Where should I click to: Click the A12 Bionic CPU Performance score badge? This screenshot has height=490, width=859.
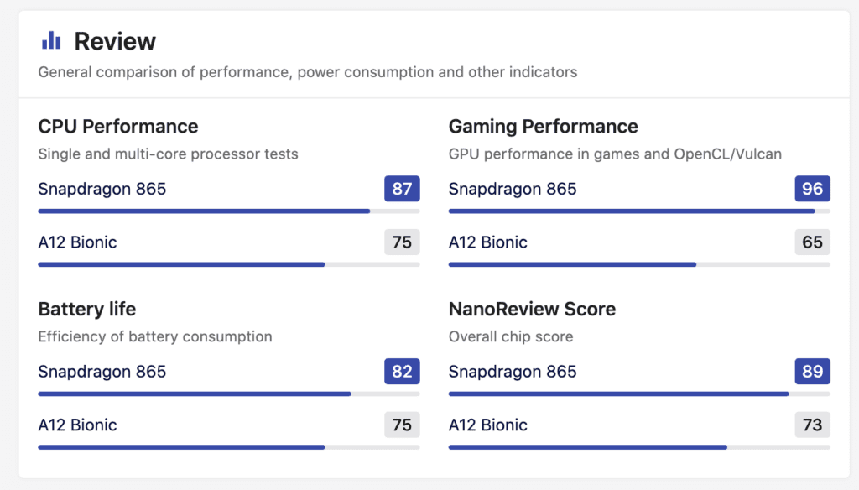(x=402, y=242)
